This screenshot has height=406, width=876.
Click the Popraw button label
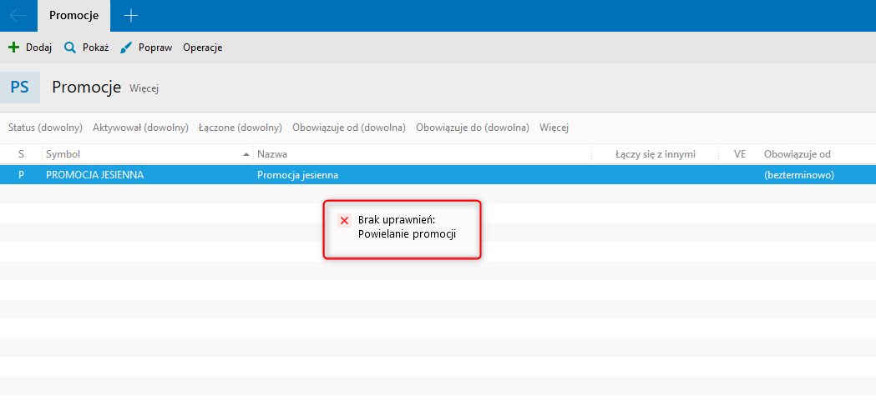155,48
